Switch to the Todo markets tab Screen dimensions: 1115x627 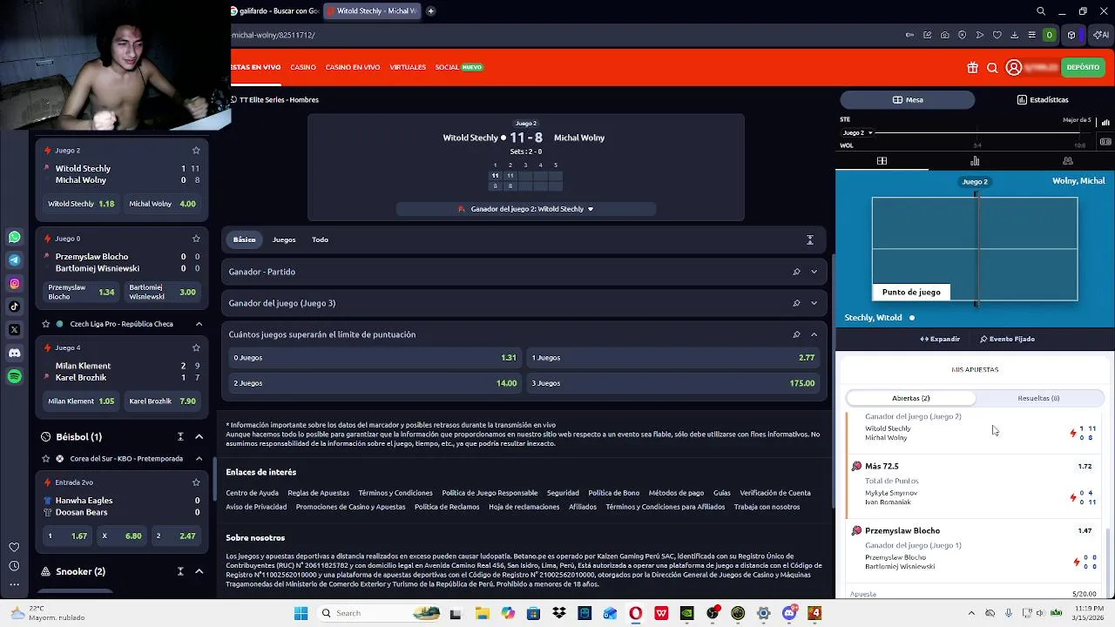(x=320, y=239)
